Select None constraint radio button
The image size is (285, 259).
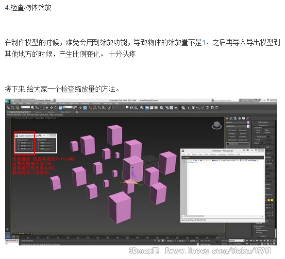255,130
